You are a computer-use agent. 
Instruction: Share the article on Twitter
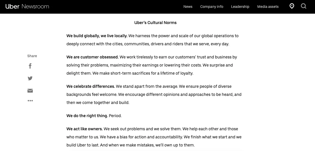click(30, 78)
